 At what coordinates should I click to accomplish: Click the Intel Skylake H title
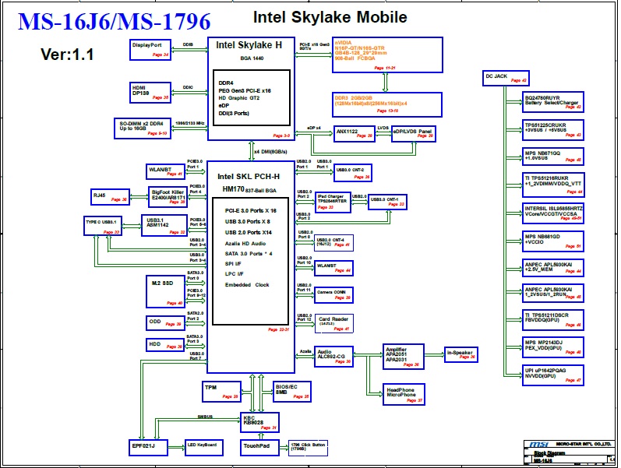pyautogui.click(x=249, y=45)
